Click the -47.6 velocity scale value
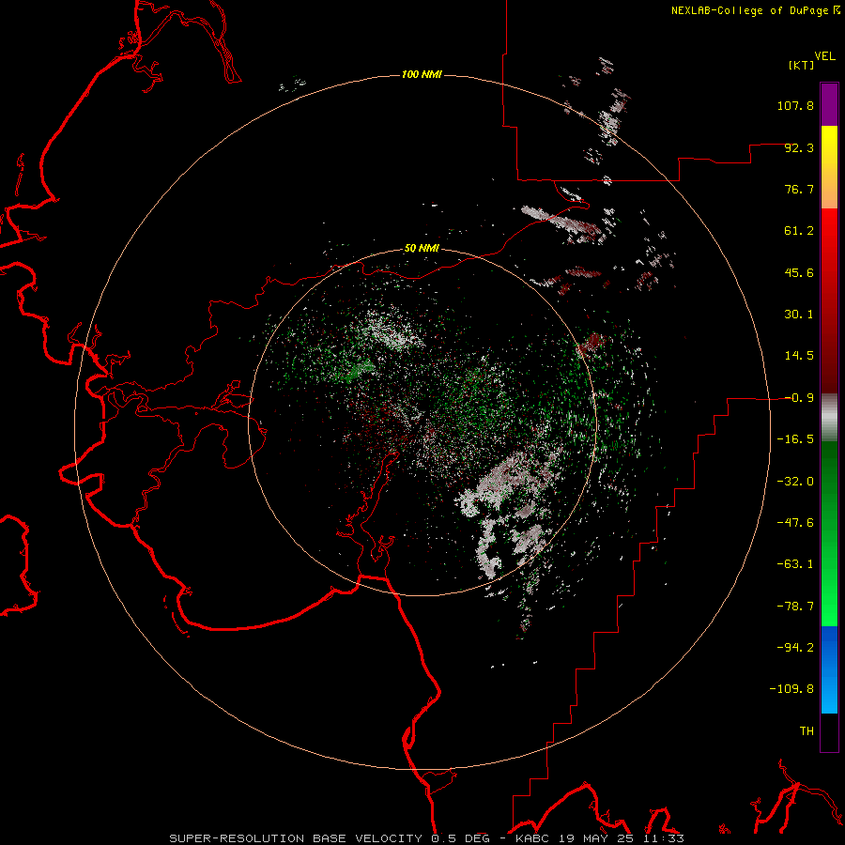845x845 pixels. coord(795,523)
